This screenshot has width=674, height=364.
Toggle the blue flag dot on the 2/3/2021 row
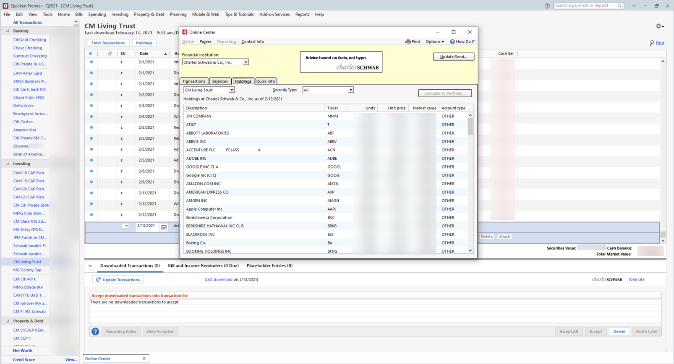pos(91,106)
